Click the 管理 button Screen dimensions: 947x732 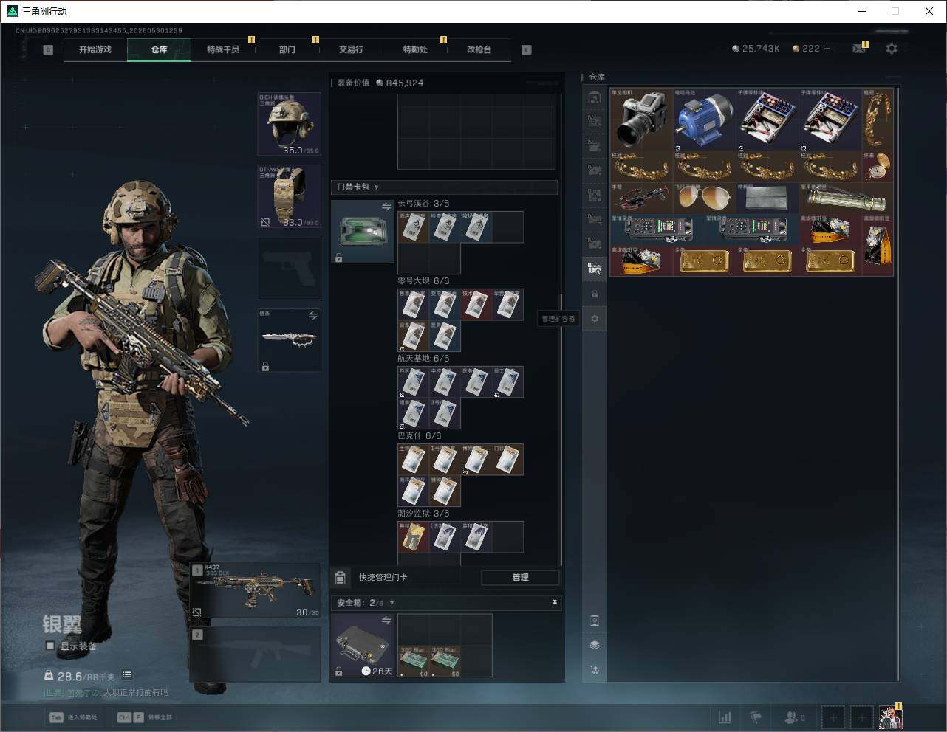tap(520, 577)
